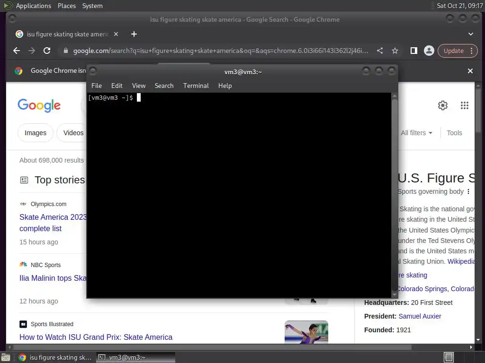
Task: Click inside the terminal command prompt area
Action: 239,195
